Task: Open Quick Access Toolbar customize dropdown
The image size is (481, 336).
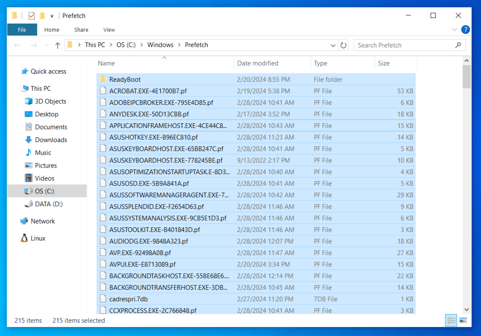Action: (x=52, y=16)
